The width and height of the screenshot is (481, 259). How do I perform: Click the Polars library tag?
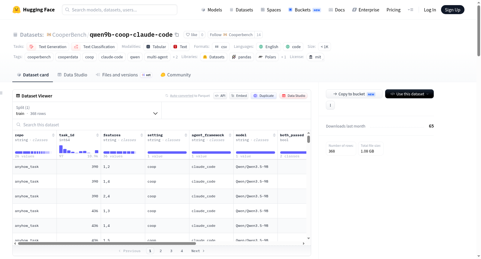(x=267, y=57)
